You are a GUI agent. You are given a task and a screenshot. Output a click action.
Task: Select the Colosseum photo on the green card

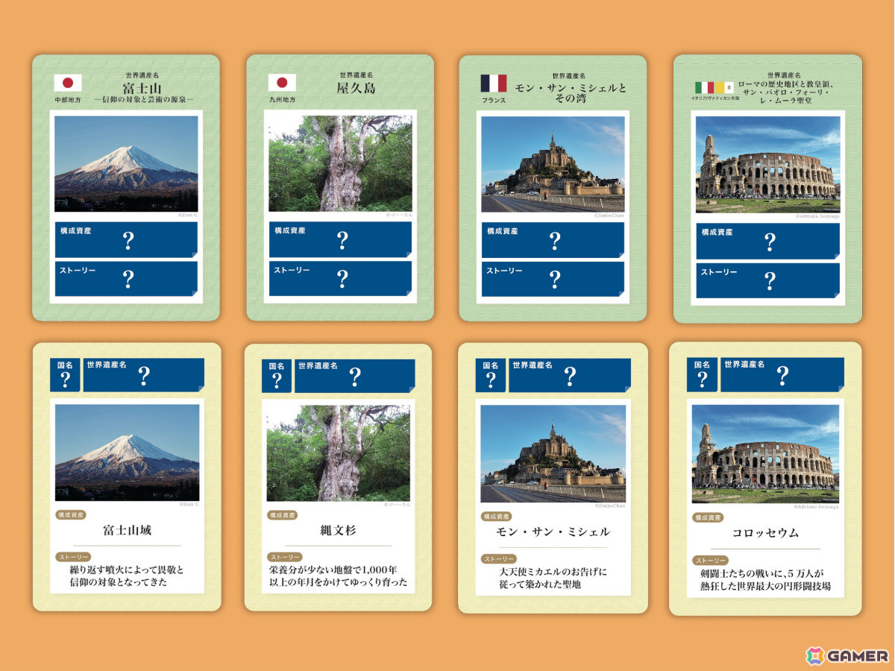click(767, 165)
